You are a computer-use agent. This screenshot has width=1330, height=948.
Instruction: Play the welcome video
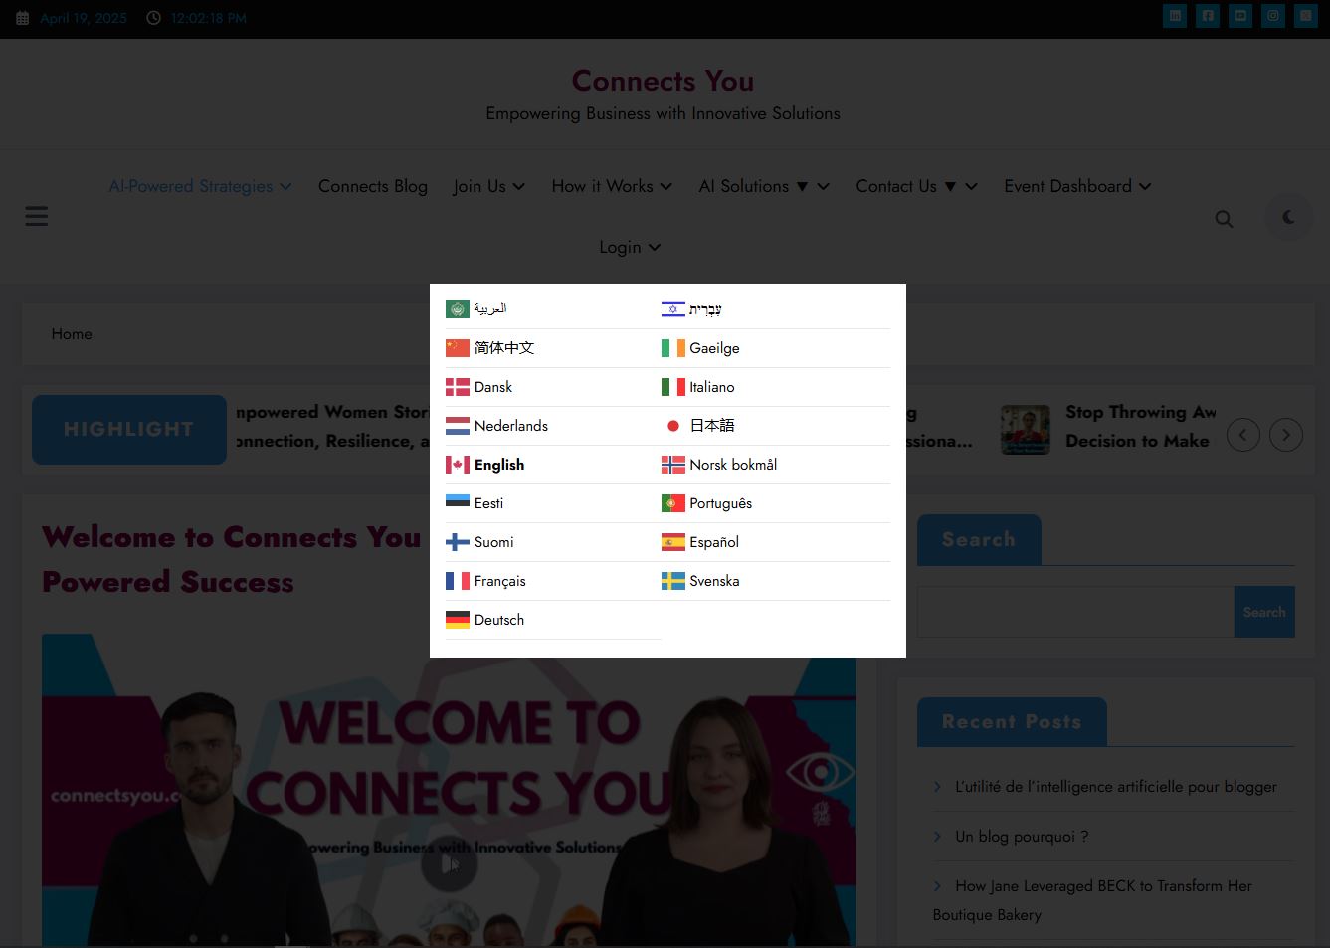click(450, 864)
